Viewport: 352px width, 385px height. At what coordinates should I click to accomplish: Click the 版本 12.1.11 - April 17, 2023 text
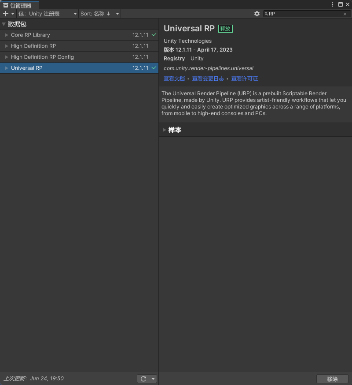pyautogui.click(x=198, y=50)
